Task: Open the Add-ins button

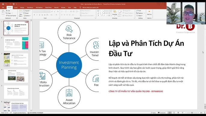Action: pos(149,13)
